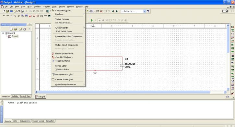
Task: Choose Set Active Variant menu entry
Action: [68, 23]
